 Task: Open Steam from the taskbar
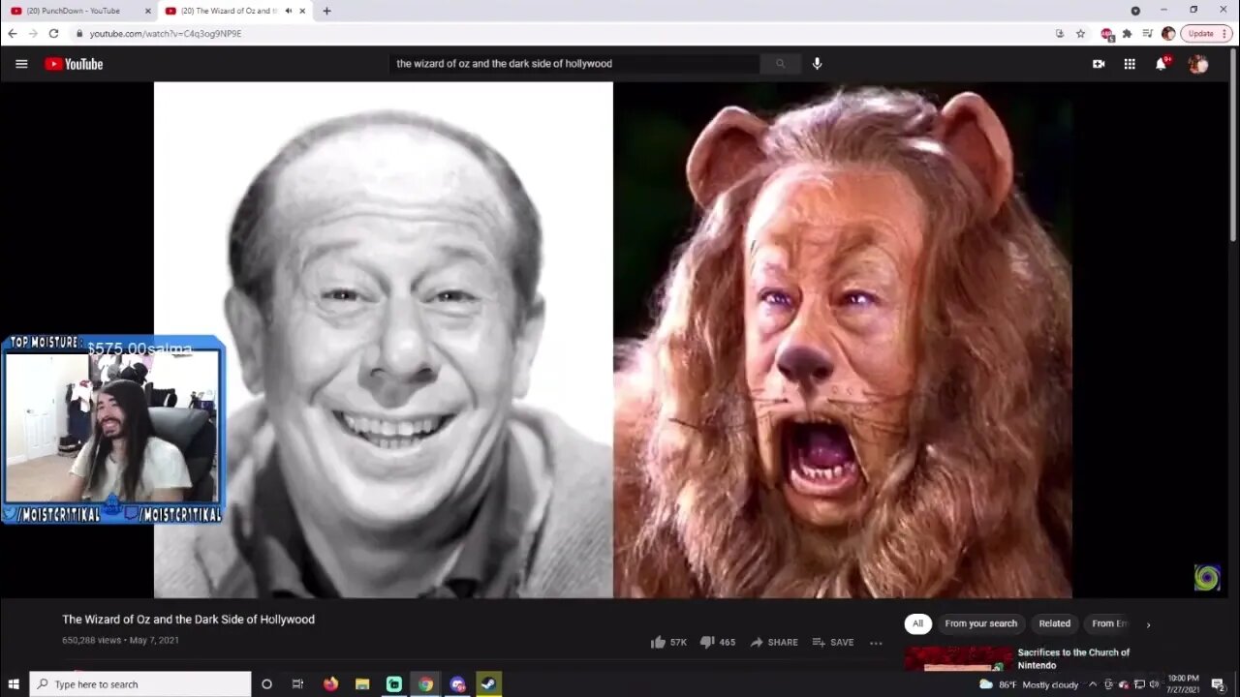[x=488, y=684]
